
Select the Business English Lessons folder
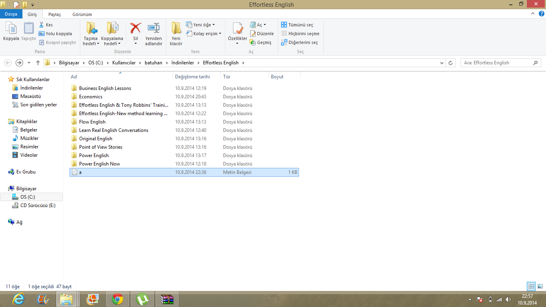pyautogui.click(x=105, y=88)
